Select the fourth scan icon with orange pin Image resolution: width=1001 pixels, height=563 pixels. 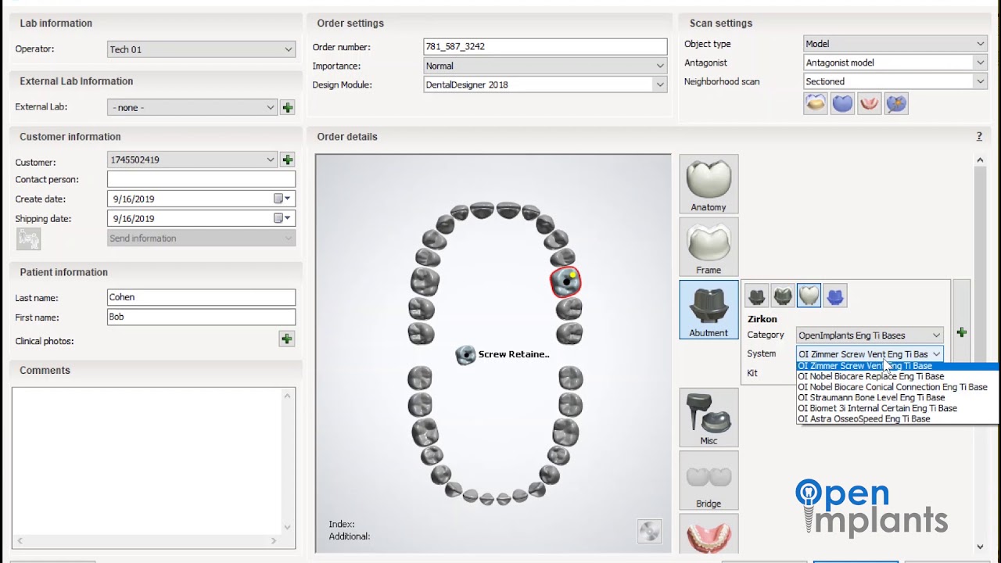(896, 103)
